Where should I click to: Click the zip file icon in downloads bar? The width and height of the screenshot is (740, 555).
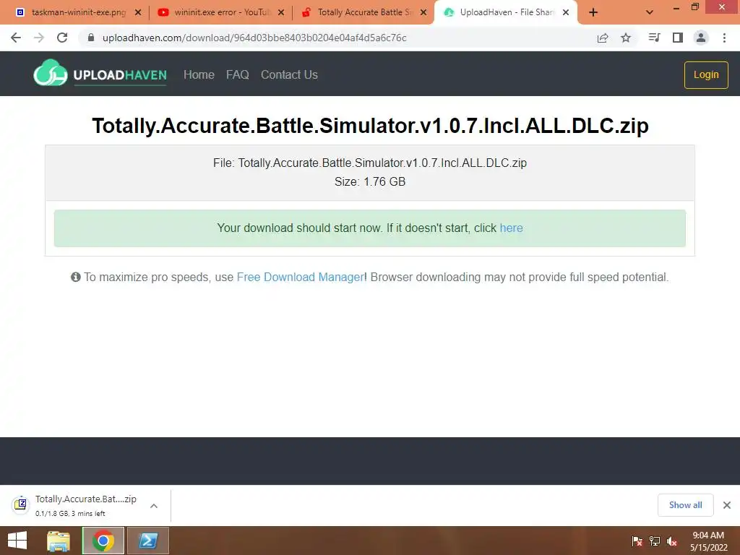click(20, 504)
